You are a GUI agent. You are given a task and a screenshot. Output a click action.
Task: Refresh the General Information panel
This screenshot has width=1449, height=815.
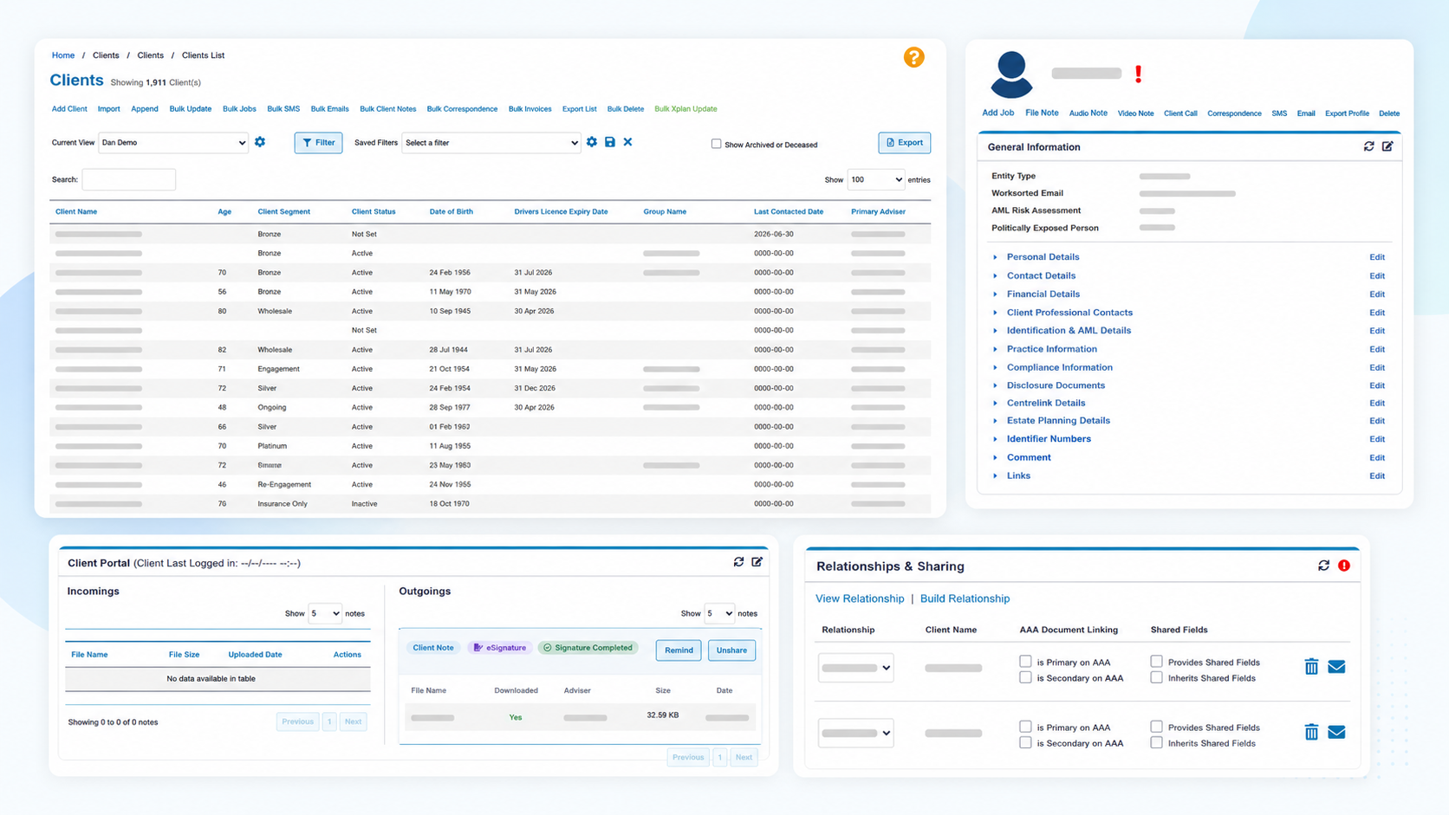coord(1369,146)
